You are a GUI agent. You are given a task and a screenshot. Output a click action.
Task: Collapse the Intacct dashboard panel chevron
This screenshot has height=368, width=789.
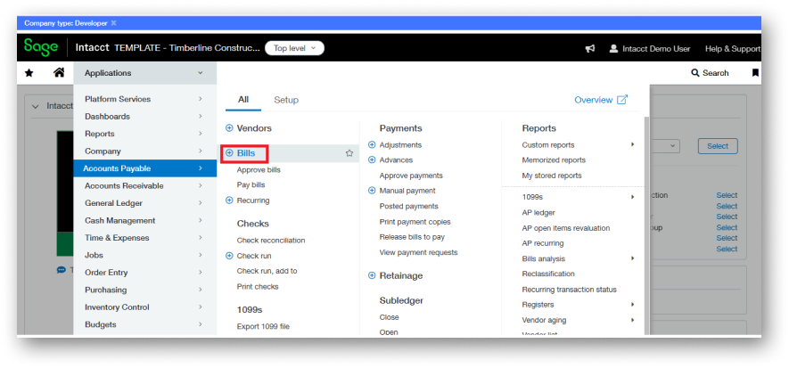pyautogui.click(x=36, y=107)
